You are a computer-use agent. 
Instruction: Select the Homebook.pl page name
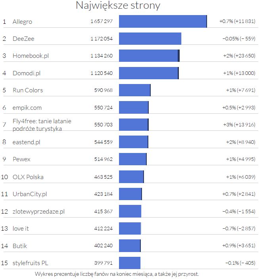tap(31, 56)
